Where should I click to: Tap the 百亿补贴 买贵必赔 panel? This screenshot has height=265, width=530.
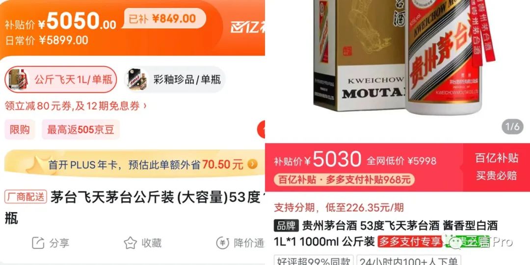496,167
